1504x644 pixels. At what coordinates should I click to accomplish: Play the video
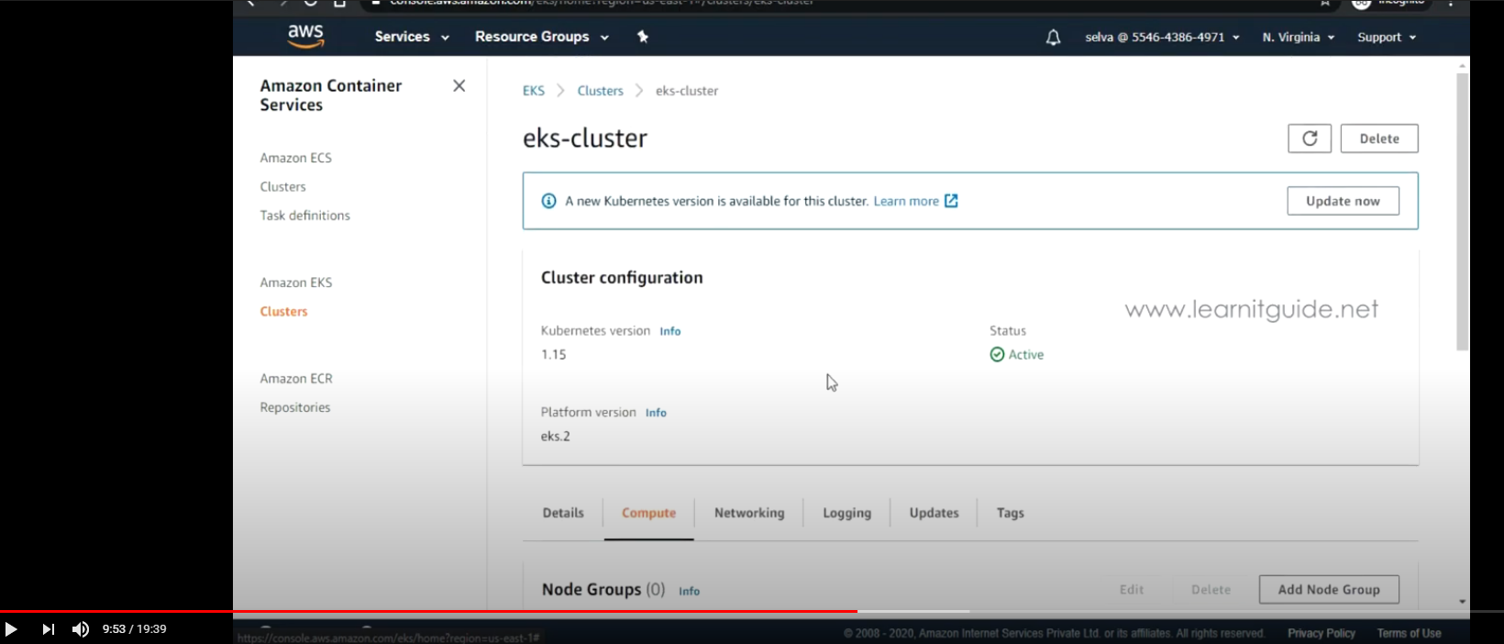(11, 629)
